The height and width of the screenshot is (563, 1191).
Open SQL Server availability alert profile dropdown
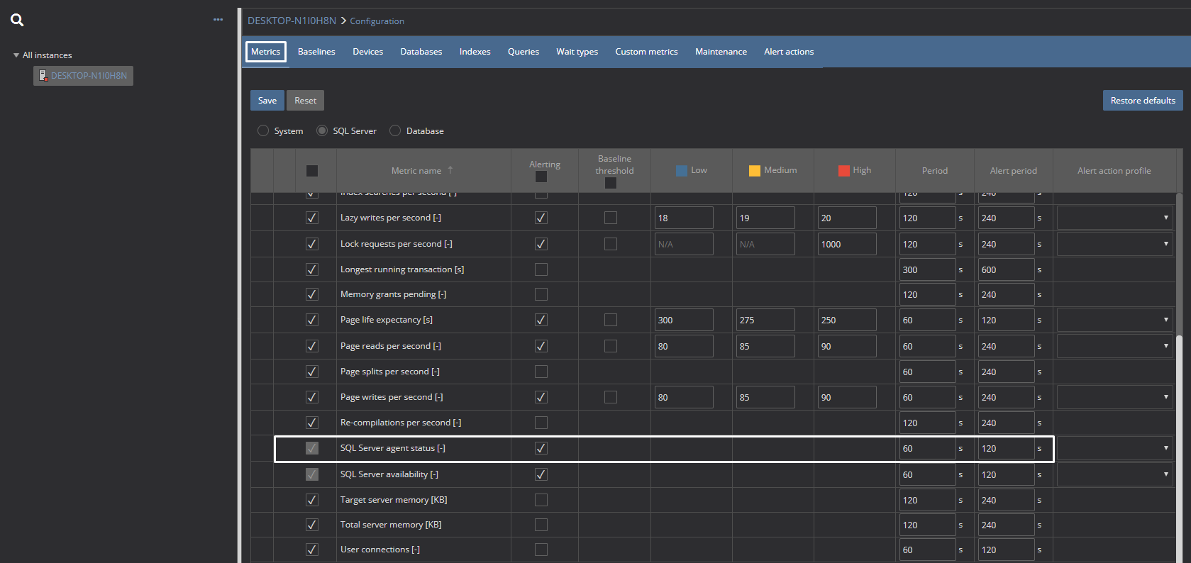click(x=1114, y=474)
